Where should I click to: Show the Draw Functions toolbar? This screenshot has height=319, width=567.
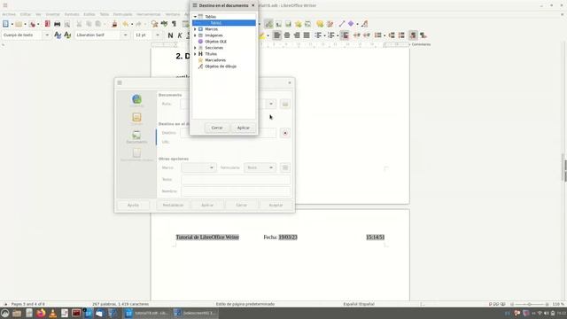coord(364,24)
